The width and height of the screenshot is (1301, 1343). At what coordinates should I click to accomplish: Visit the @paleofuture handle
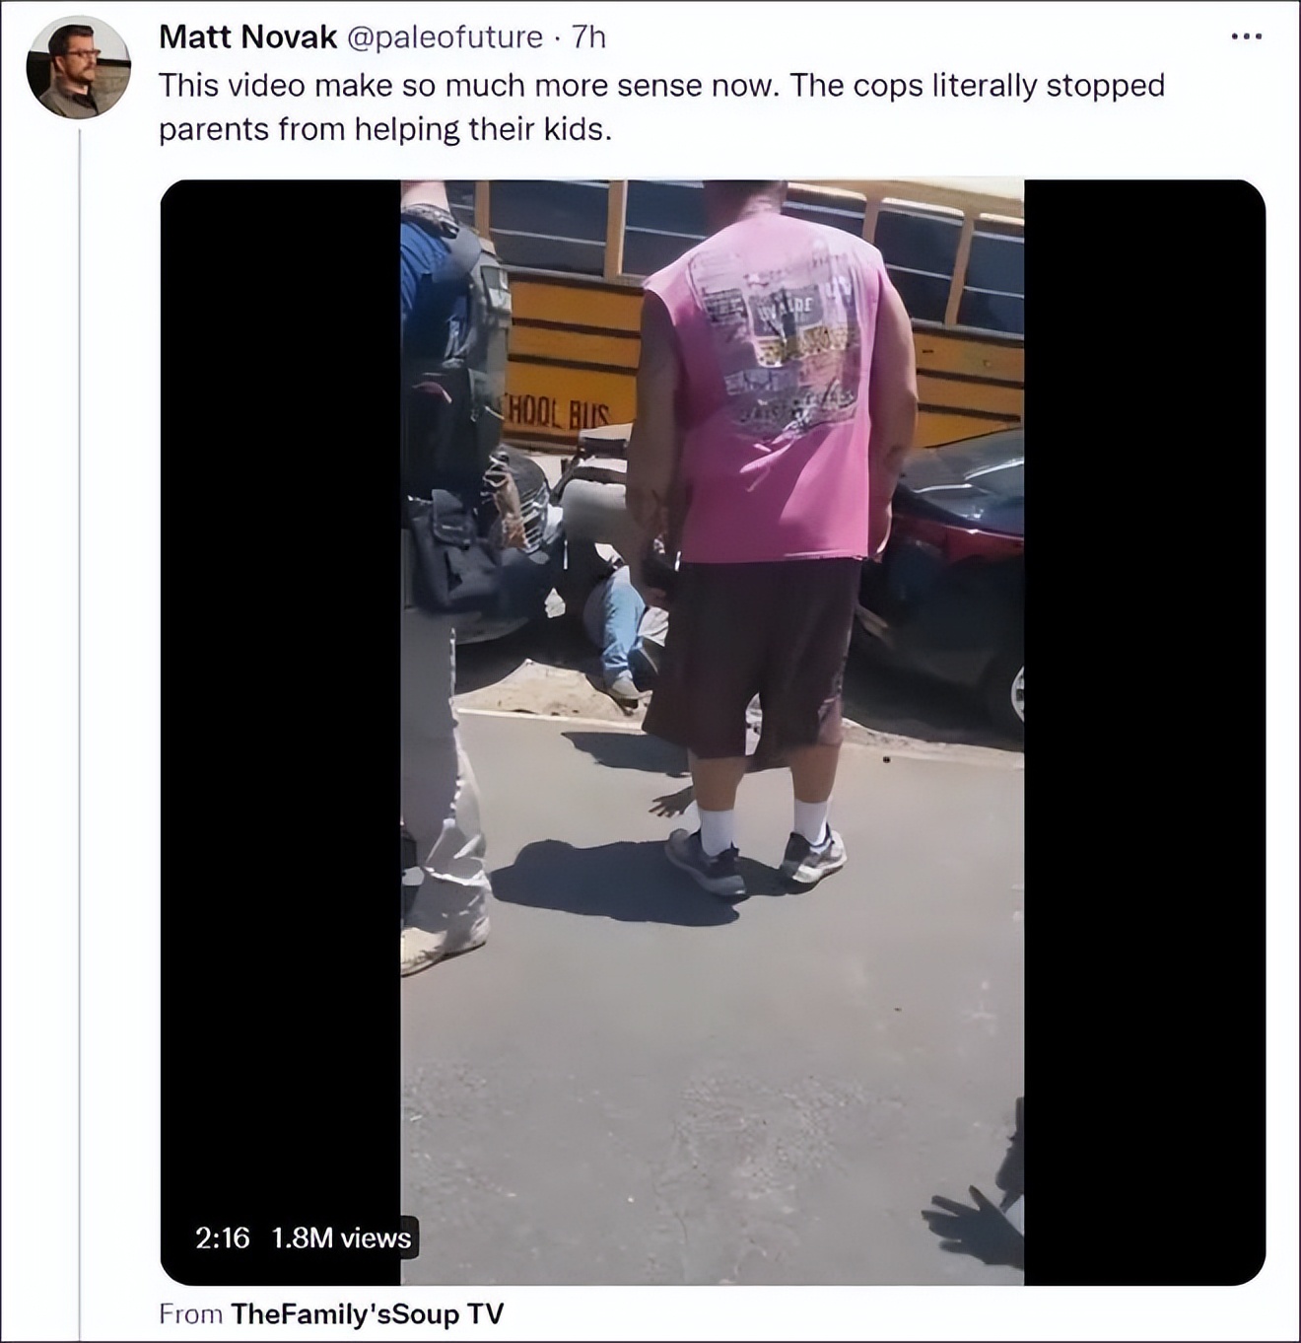tap(445, 37)
